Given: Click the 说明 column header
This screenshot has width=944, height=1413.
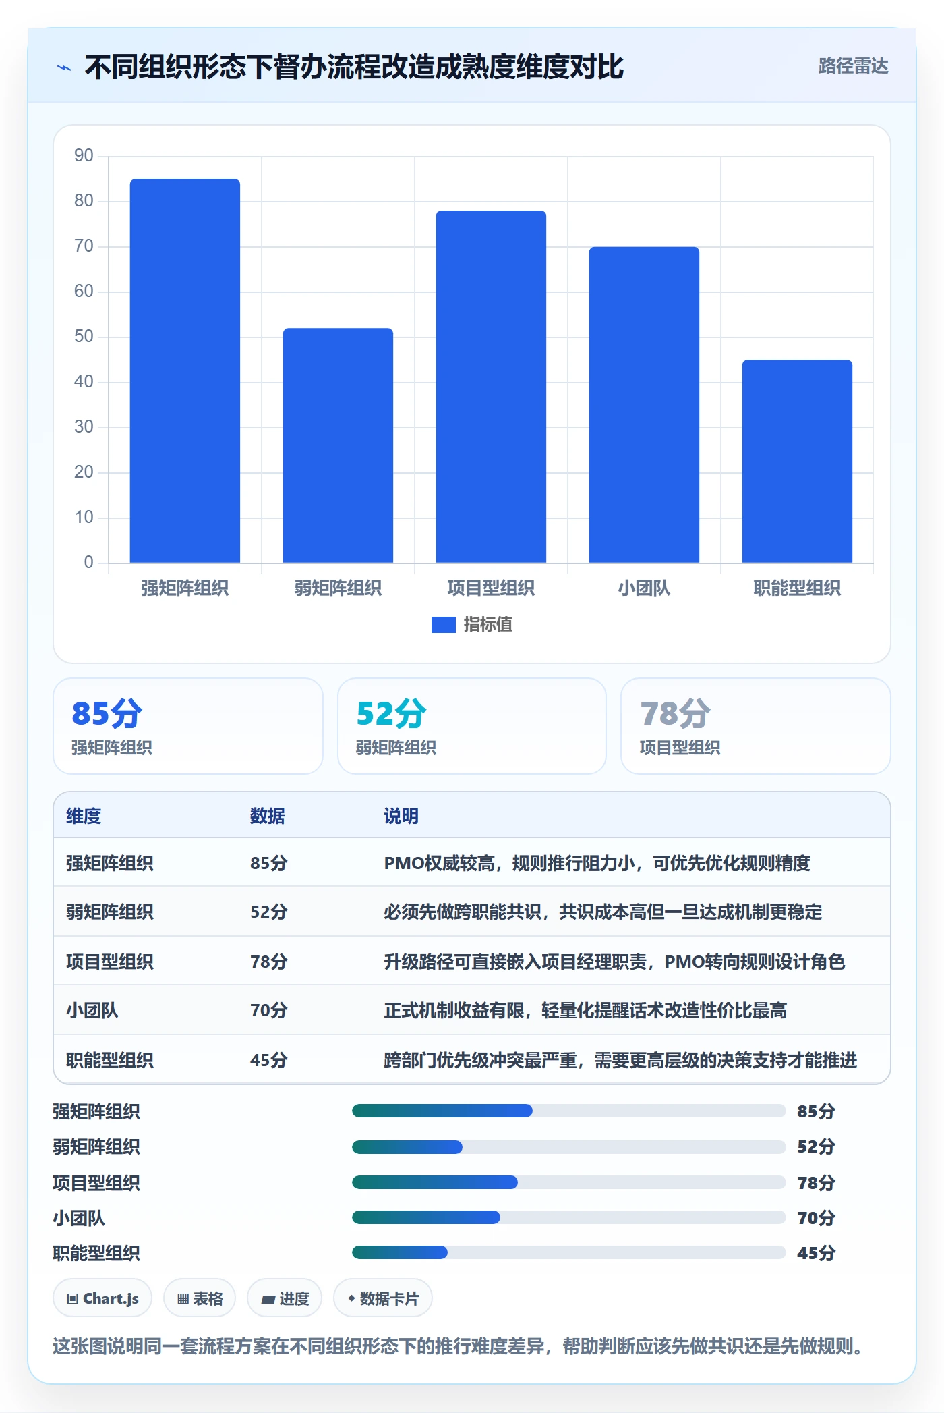Looking at the screenshot, I should click(x=401, y=816).
